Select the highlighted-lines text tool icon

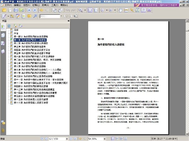click(126, 10)
